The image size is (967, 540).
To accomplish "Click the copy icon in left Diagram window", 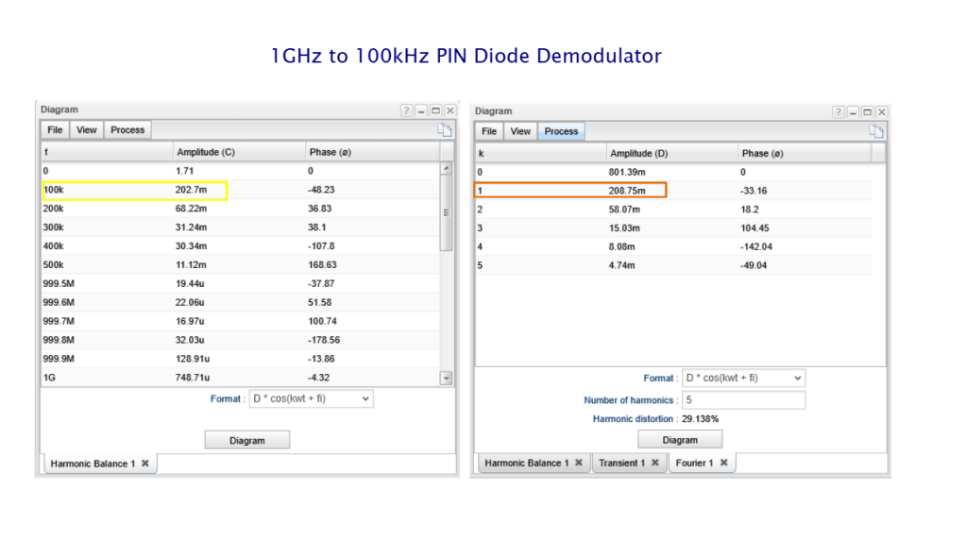I will [x=445, y=130].
